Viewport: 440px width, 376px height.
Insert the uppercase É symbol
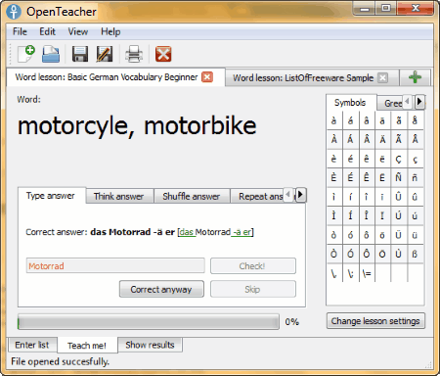(x=350, y=177)
